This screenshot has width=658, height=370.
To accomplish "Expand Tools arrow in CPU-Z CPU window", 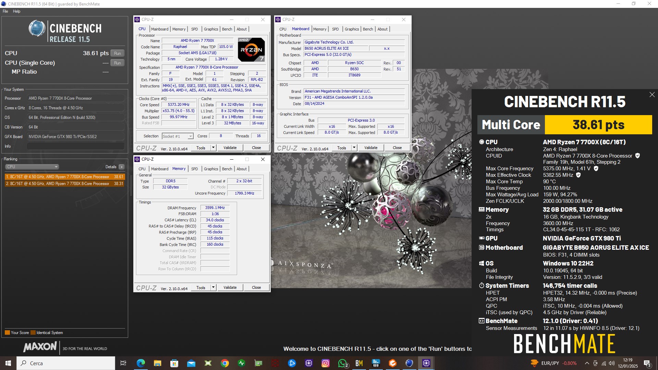I will pos(213,148).
